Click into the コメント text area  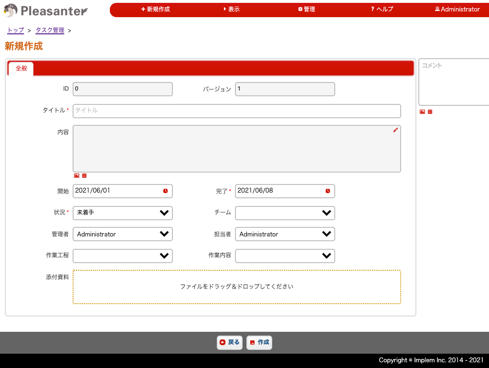[x=454, y=82]
